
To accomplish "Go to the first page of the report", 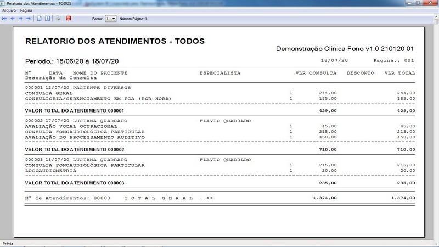I will [x=4, y=18].
